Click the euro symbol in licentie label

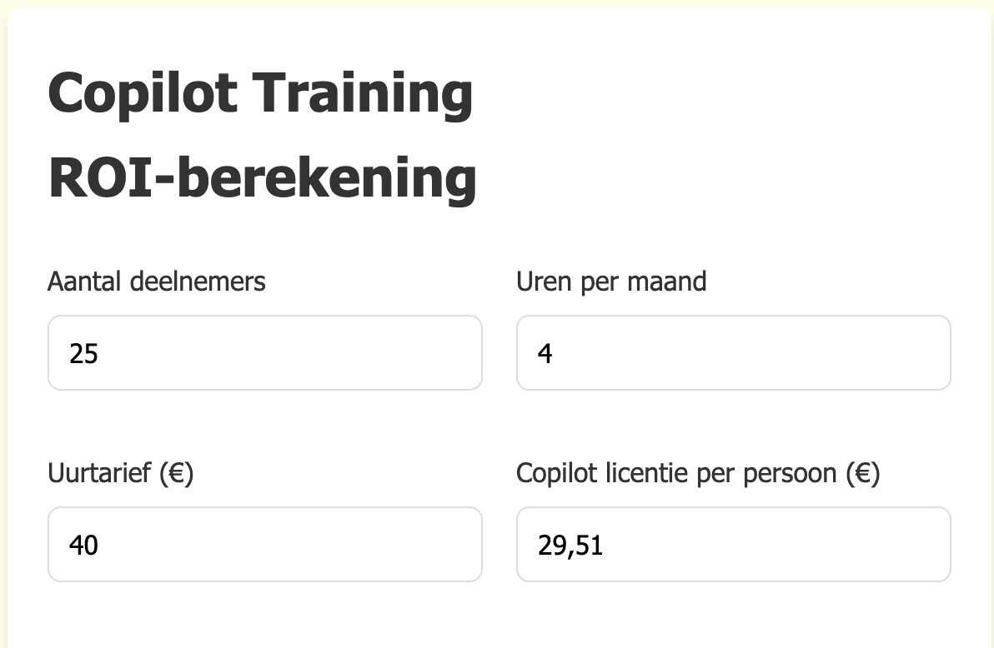862,474
